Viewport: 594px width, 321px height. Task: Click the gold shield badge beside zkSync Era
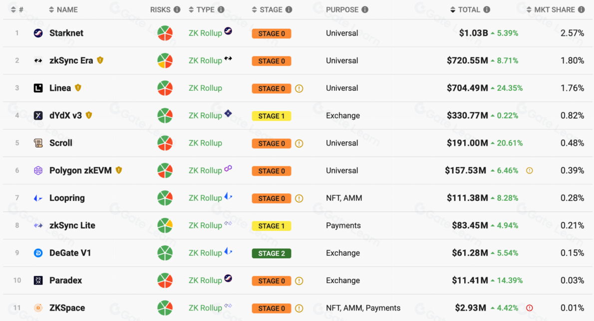click(100, 60)
